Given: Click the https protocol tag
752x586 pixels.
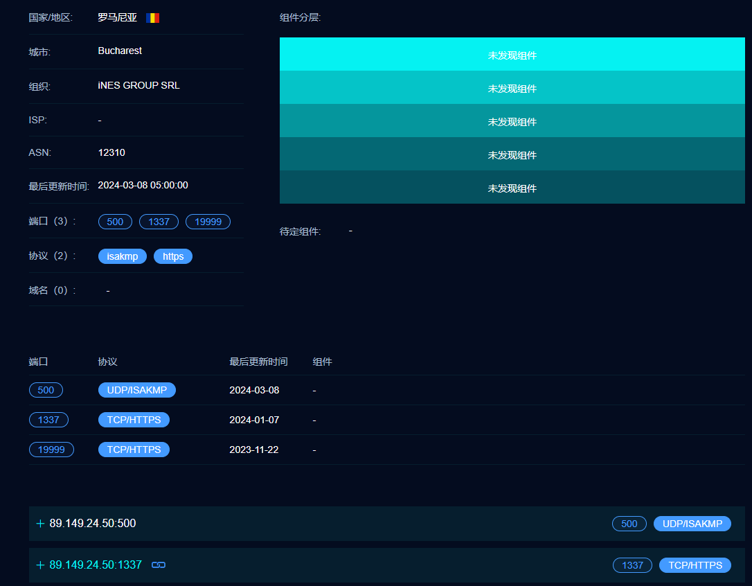Looking at the screenshot, I should (173, 256).
